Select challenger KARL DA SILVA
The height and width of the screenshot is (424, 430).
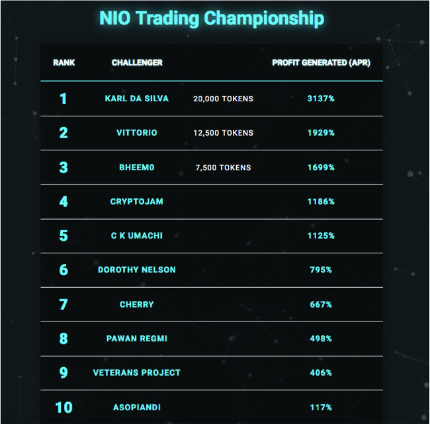point(137,99)
